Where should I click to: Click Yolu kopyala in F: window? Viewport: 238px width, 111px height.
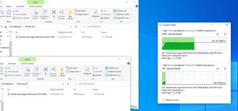(12, 72)
